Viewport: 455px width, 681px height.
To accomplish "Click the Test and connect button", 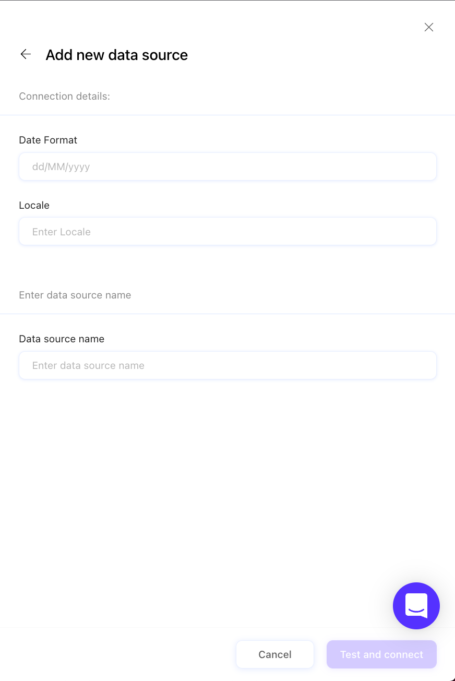I will click(x=381, y=654).
